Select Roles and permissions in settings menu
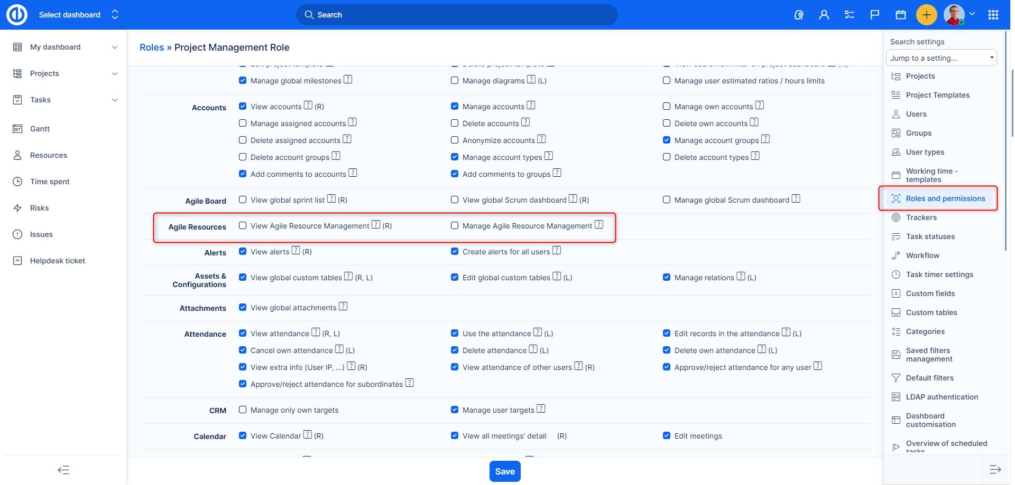The image size is (1015, 485). click(x=945, y=198)
